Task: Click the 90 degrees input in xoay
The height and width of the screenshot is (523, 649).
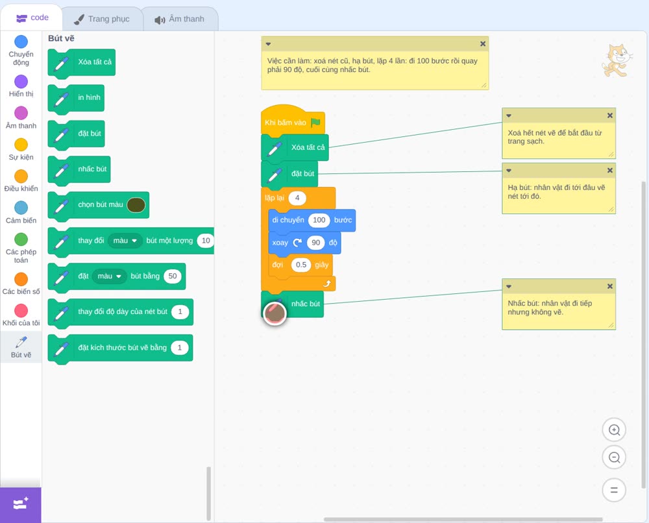Action: click(316, 243)
